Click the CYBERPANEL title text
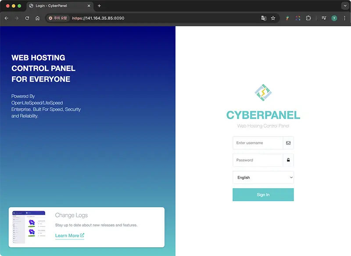The height and width of the screenshot is (256, 351). click(x=263, y=115)
